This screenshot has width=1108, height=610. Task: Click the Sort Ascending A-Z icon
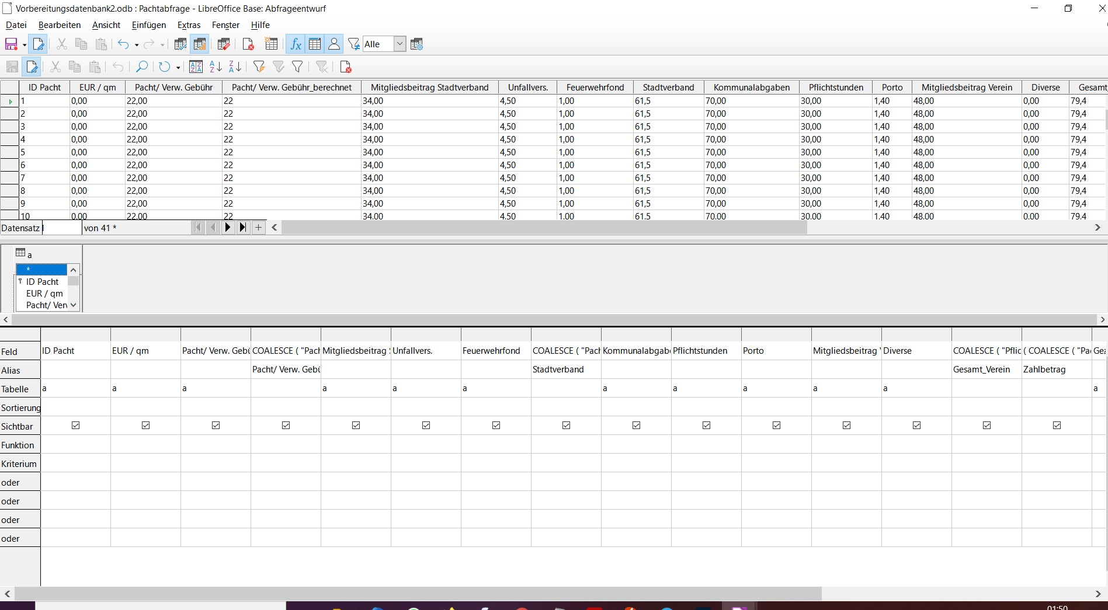click(216, 67)
